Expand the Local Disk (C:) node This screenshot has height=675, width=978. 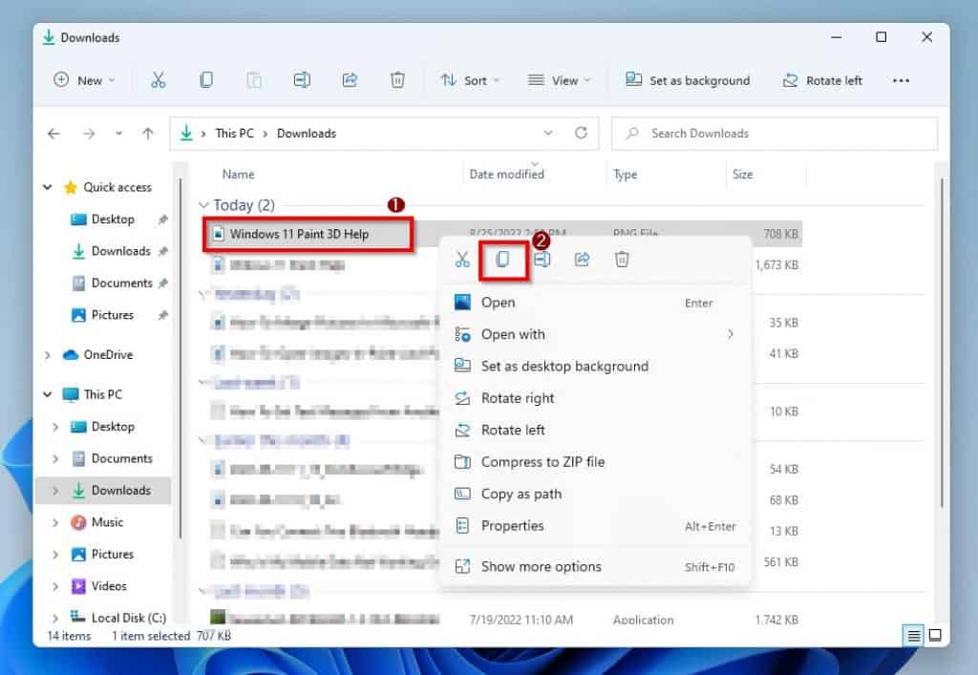click(55, 619)
